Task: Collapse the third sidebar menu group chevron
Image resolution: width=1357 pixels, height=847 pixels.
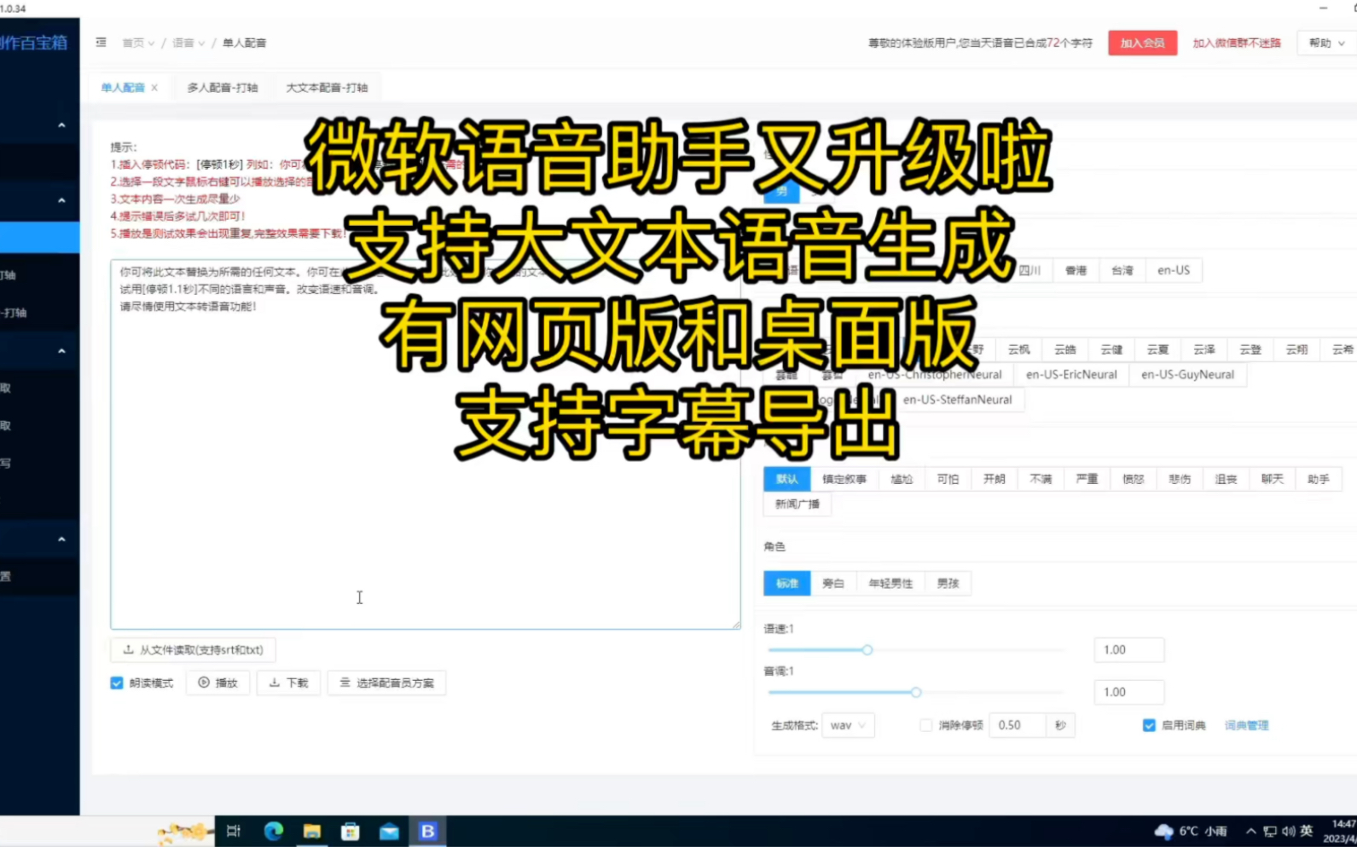Action: coord(61,351)
